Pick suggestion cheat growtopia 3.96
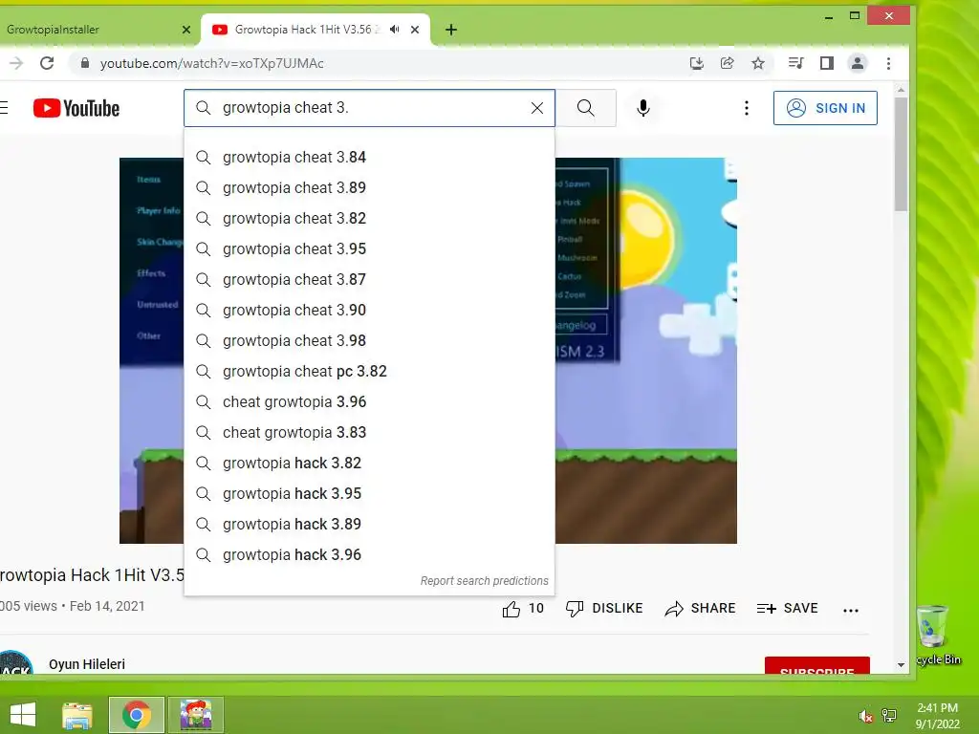This screenshot has width=979, height=734. point(369,402)
